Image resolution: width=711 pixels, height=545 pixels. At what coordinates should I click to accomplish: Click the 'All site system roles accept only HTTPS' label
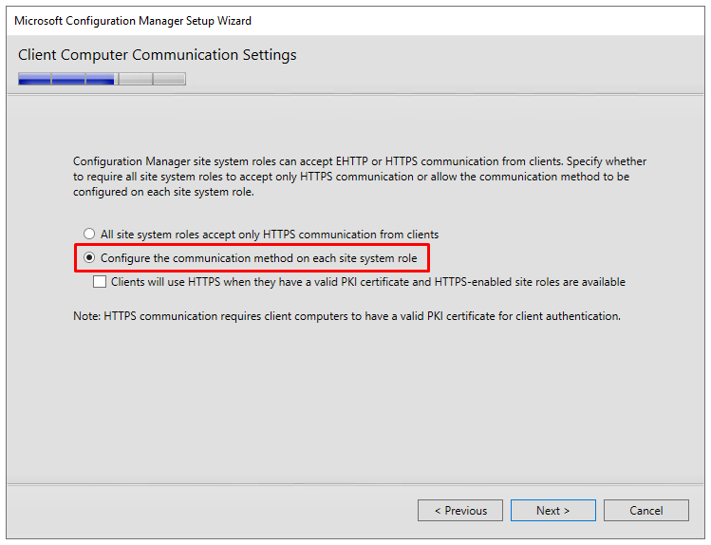(270, 235)
